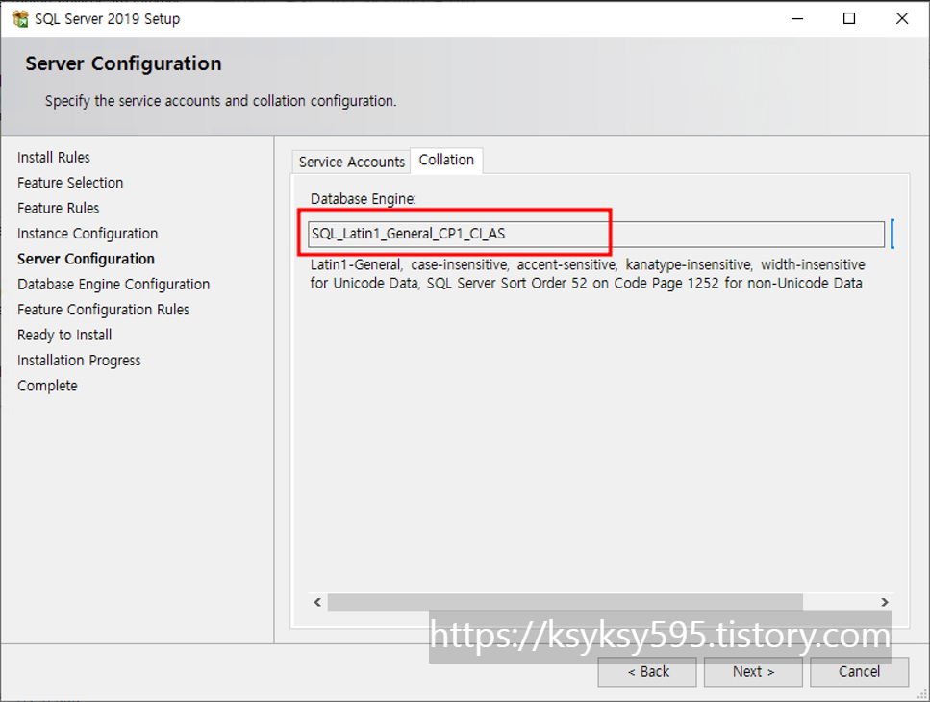The width and height of the screenshot is (930, 702).
Task: Select Server Configuration step in sidebar
Action: coord(86,259)
